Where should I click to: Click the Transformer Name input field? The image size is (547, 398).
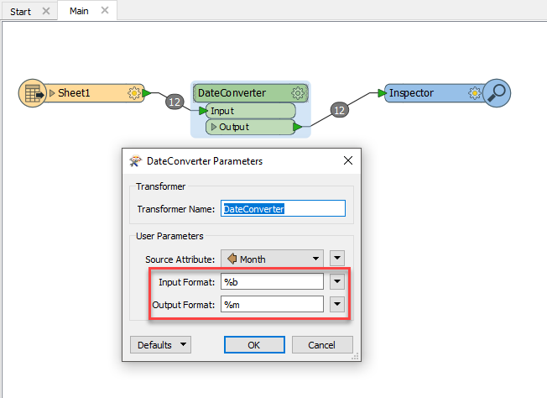283,209
